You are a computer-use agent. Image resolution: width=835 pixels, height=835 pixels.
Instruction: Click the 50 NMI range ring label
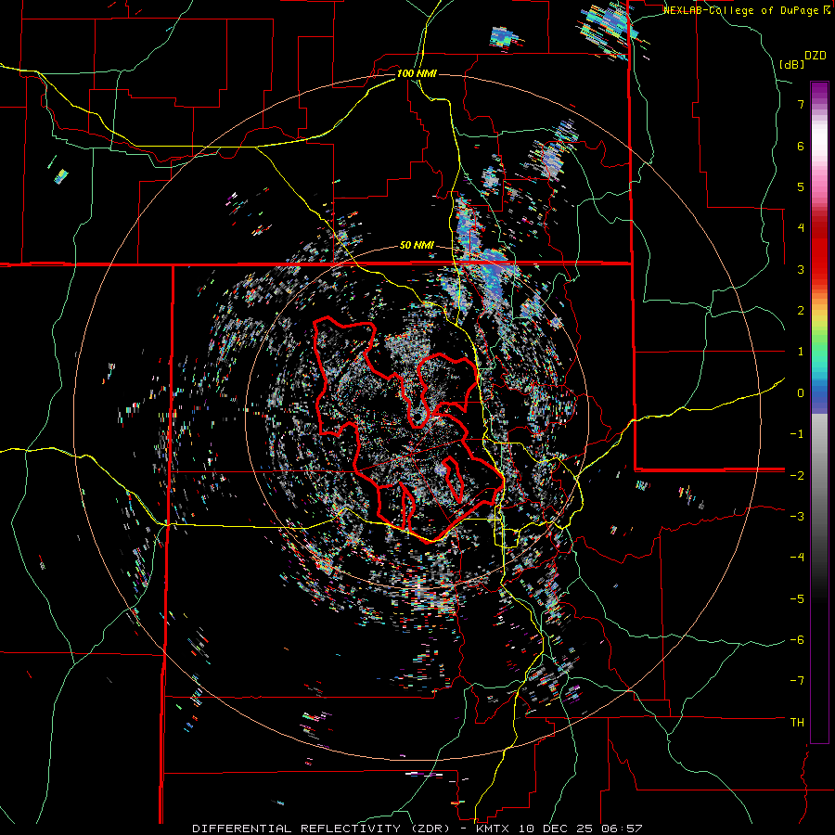click(x=417, y=246)
